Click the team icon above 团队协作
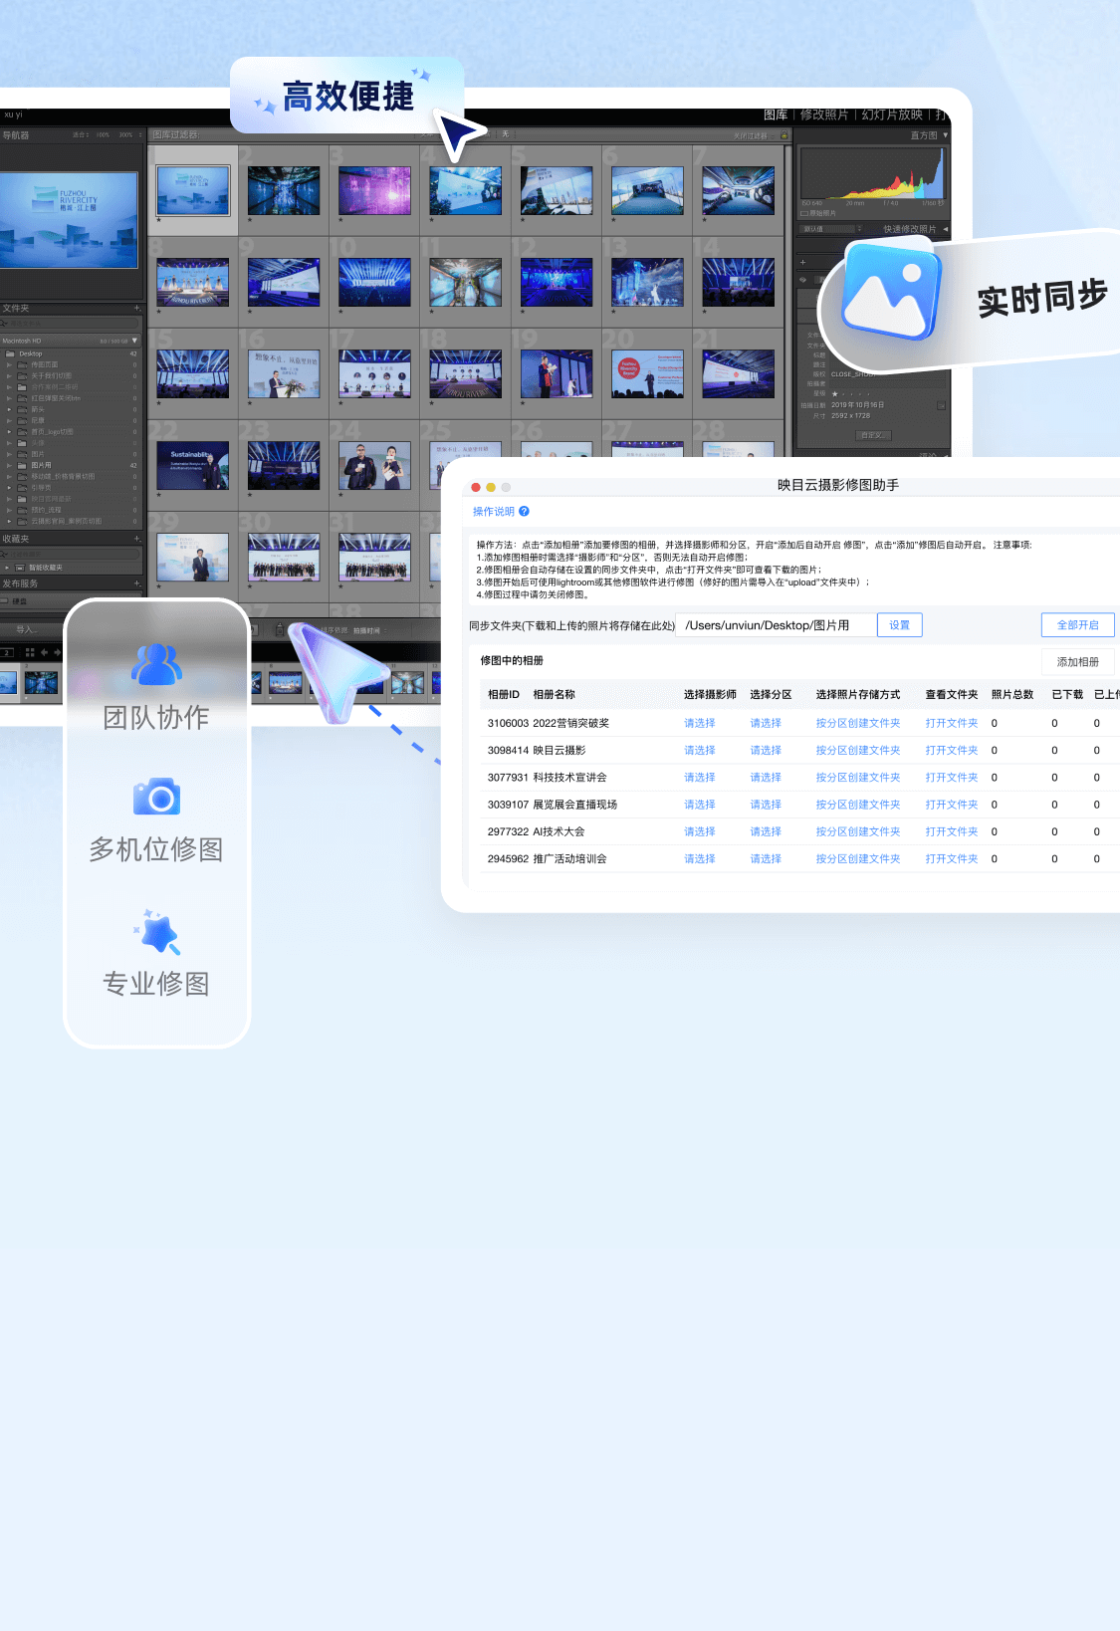The height and width of the screenshot is (1631, 1120). click(156, 664)
